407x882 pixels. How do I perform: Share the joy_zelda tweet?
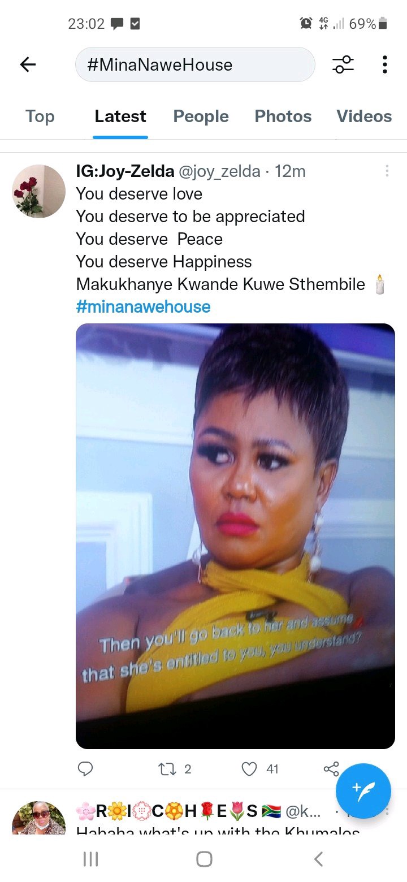331,768
